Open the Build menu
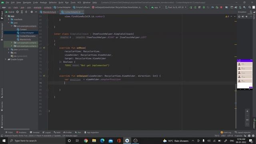256x144 pixels. point(61,2)
